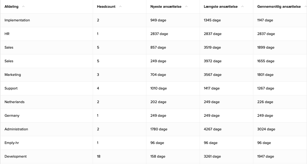Viewport: 307px width, 164px height.
Task: Select the Administration department cell
Action: click(16, 129)
